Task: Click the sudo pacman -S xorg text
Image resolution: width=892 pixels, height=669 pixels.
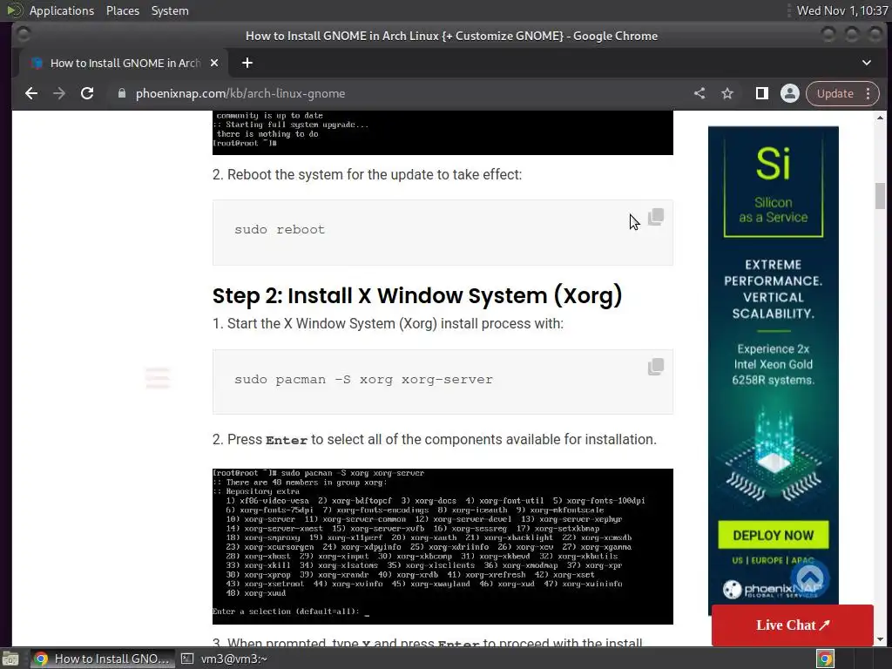Action: tap(363, 380)
